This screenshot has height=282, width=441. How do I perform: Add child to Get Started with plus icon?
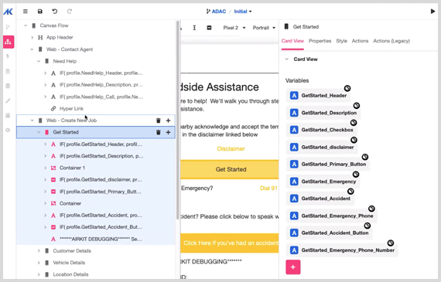pyautogui.click(x=168, y=132)
